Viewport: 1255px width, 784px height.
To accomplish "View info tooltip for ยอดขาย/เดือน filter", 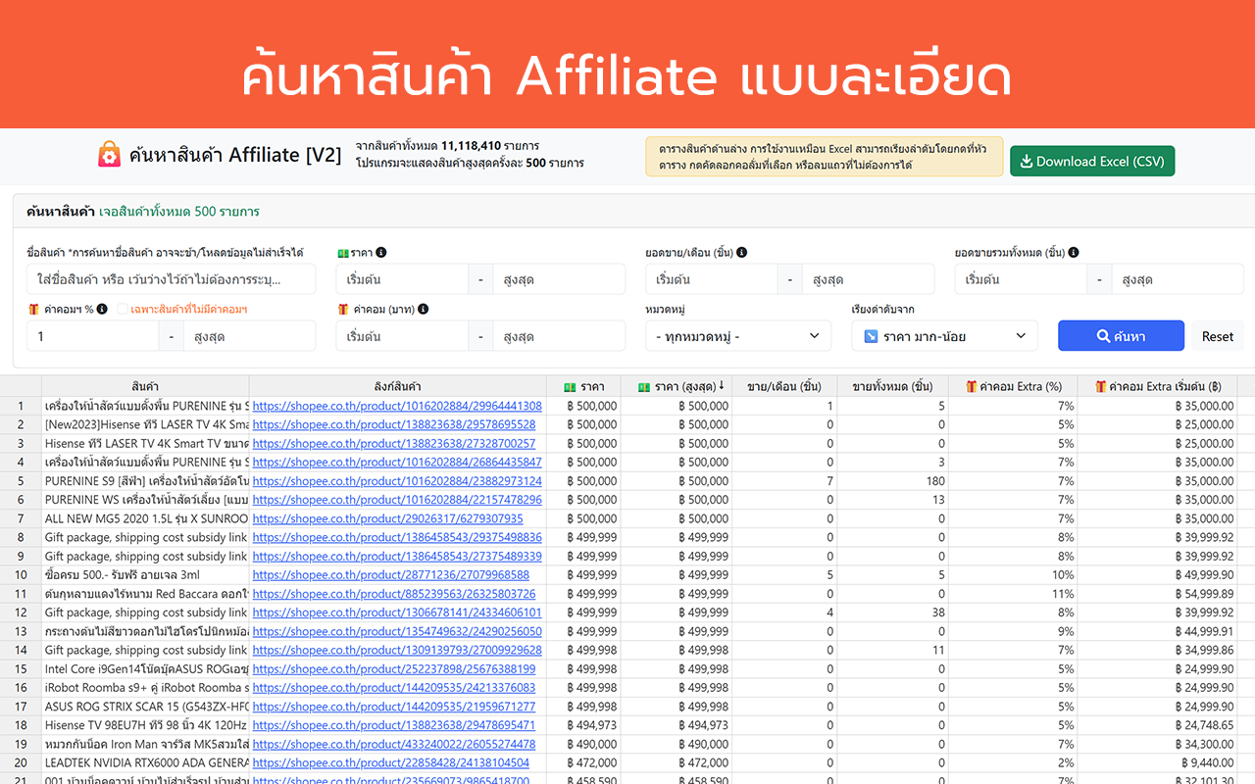I will coord(742,252).
